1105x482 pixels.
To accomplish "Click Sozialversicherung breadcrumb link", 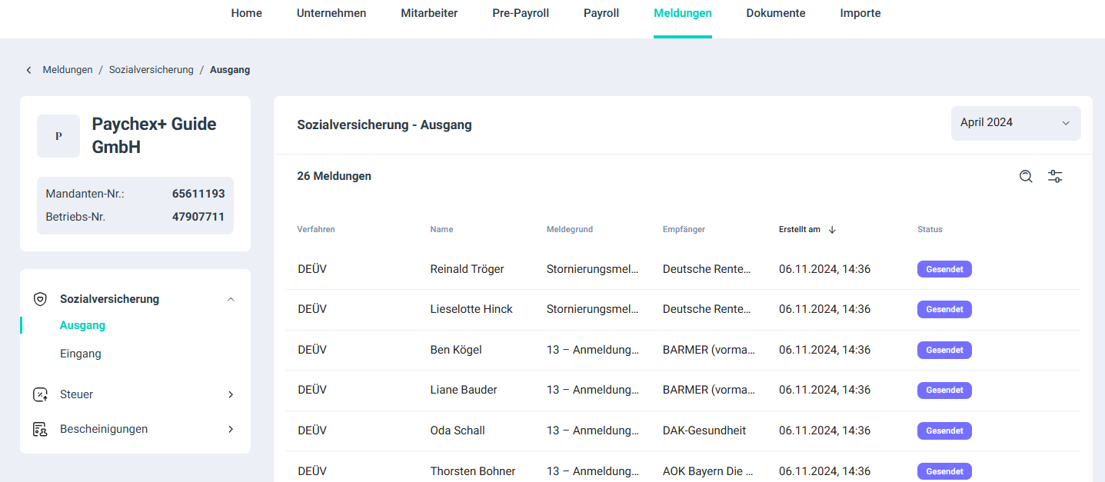I will [151, 70].
